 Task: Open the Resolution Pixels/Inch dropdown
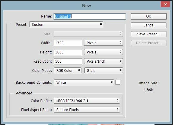click(x=104, y=61)
